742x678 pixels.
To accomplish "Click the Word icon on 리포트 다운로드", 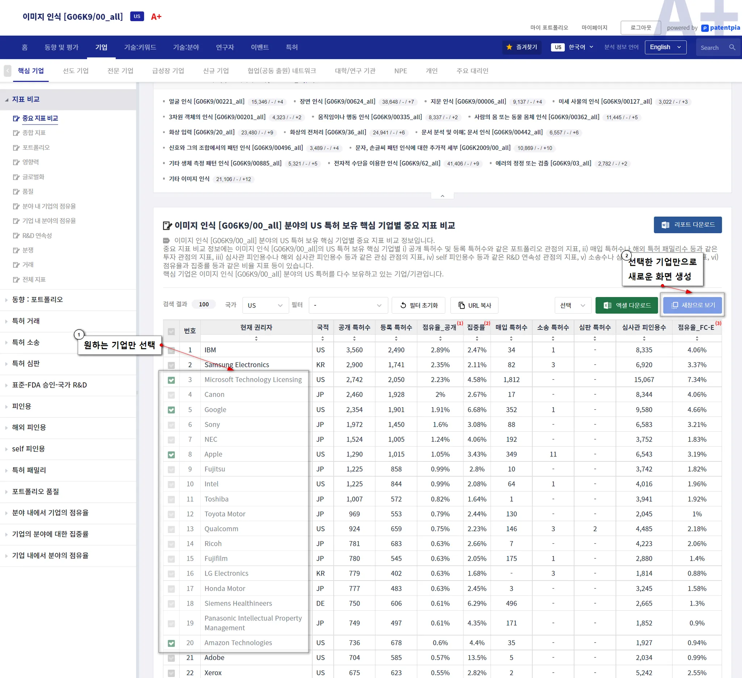I will [665, 225].
